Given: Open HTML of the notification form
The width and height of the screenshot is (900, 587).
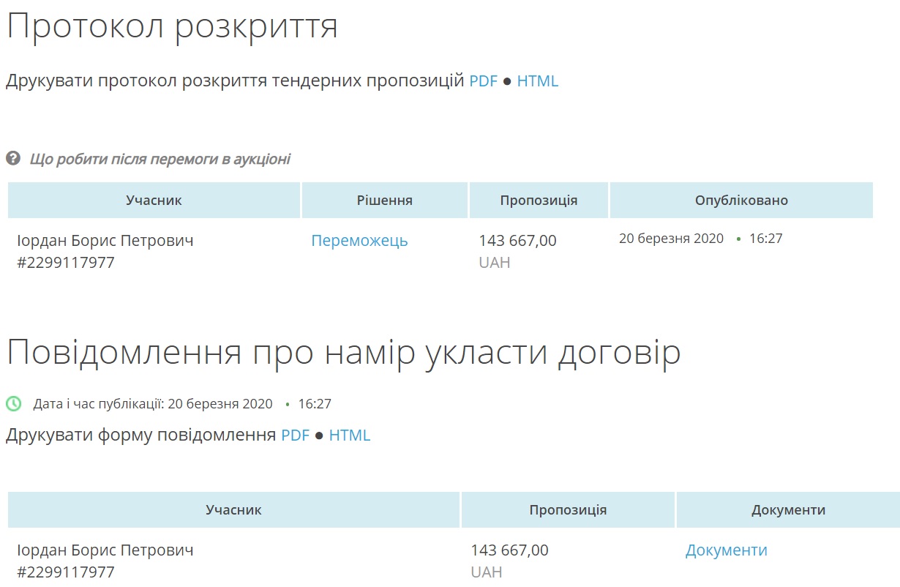Looking at the screenshot, I should point(350,435).
